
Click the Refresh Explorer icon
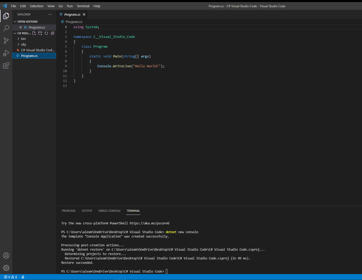click(46, 33)
